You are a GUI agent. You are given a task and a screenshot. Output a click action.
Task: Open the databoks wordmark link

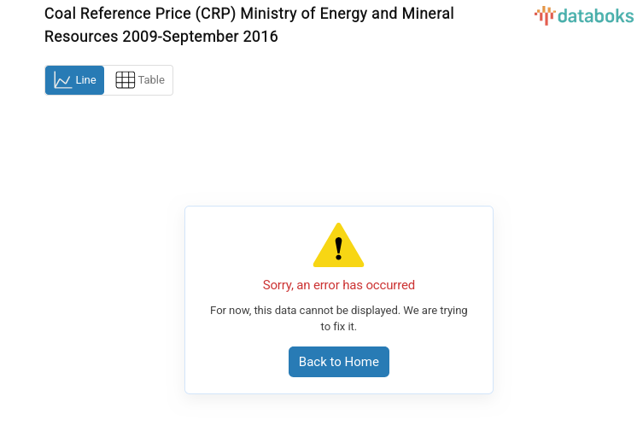click(596, 15)
